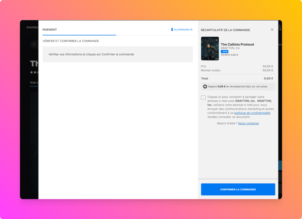Click the search magnifier icon in background
The width and height of the screenshot is (302, 219).
click(x=34, y=45)
